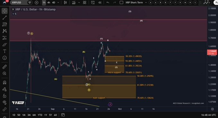Activate the zoom in tool

coord(4,74)
